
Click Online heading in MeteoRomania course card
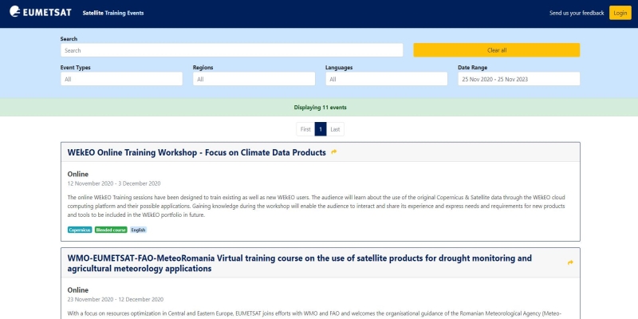(78, 290)
